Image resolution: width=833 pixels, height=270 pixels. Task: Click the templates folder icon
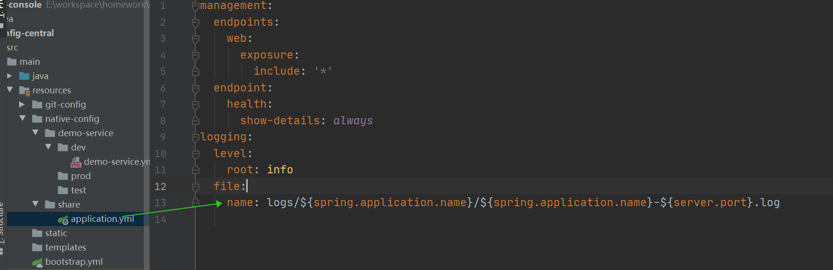click(x=37, y=248)
